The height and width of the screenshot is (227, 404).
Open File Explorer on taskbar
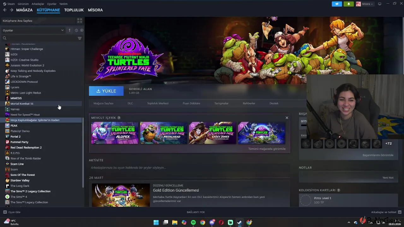[x=175, y=222]
